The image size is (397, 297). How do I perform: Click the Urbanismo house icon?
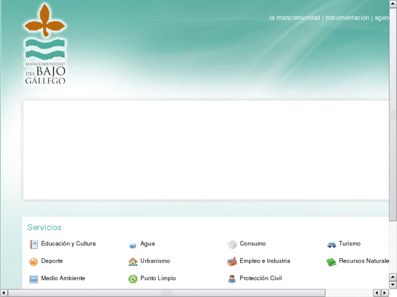click(133, 262)
